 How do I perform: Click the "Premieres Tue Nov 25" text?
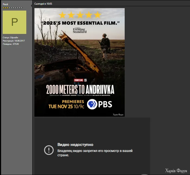click(66, 104)
